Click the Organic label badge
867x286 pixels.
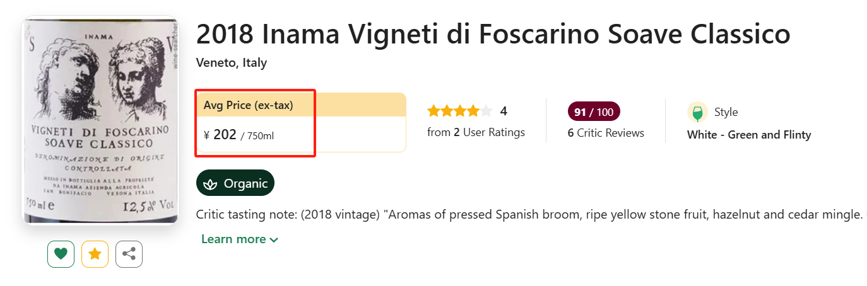coord(235,183)
